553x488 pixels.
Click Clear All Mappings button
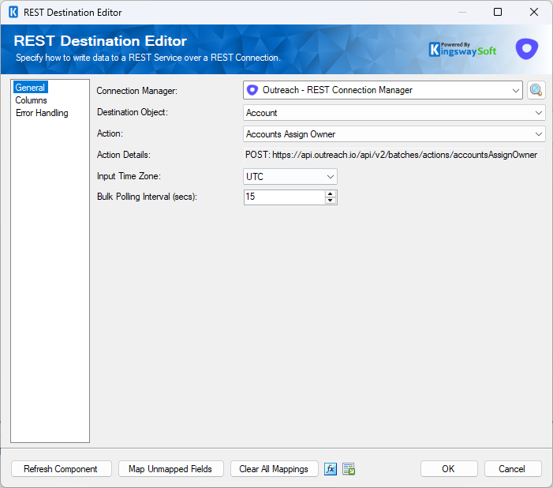click(274, 469)
